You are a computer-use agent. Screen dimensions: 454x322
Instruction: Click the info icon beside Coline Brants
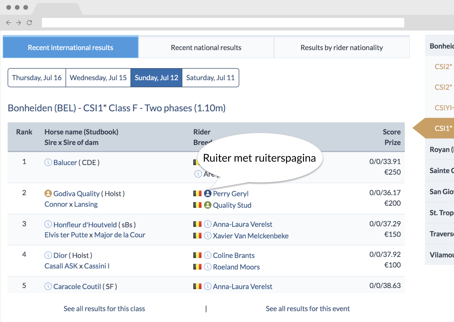tap(208, 255)
